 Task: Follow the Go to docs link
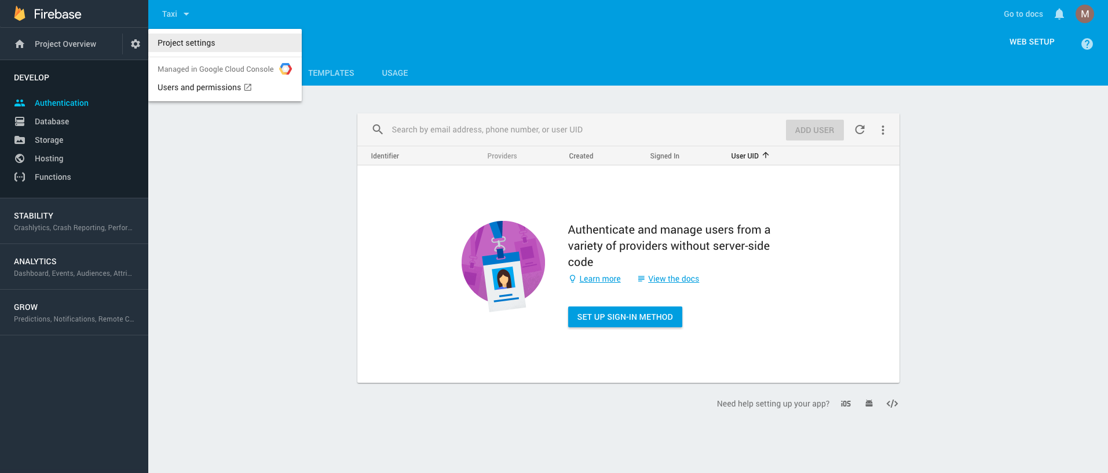[1023, 14]
